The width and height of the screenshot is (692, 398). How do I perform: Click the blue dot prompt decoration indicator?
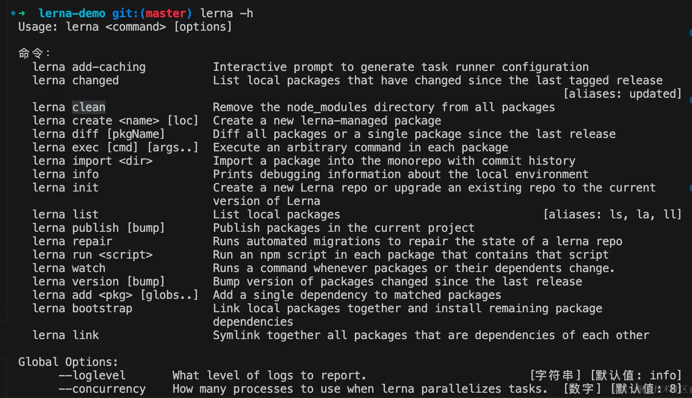point(13,13)
